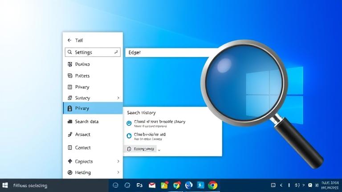
Task: Click the icon beside Arsact
Action: [x=70, y=134]
